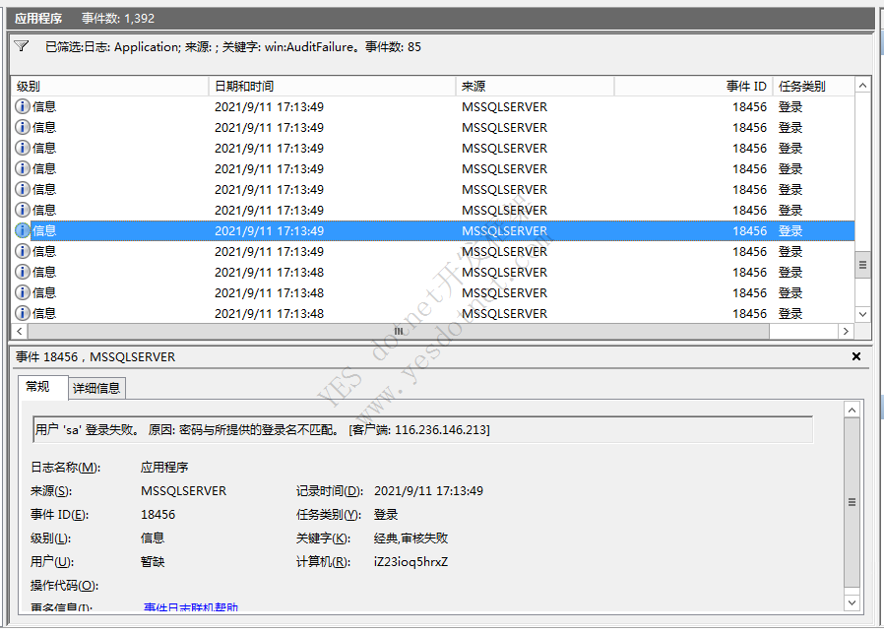Screen dimensions: 884x633
Task: Click the funnel filter icon
Action: (22, 46)
